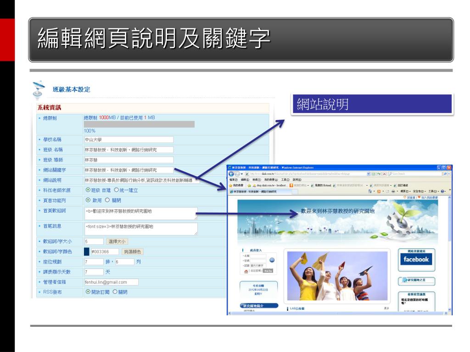Select 開放訂閱 radio for RSS發布
Image resolution: width=470 pixels, height=352 pixels.
88,291
